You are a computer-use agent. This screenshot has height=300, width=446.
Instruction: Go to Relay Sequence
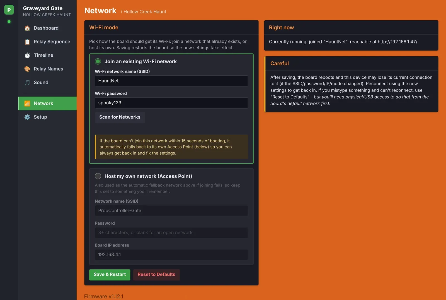tap(47, 42)
